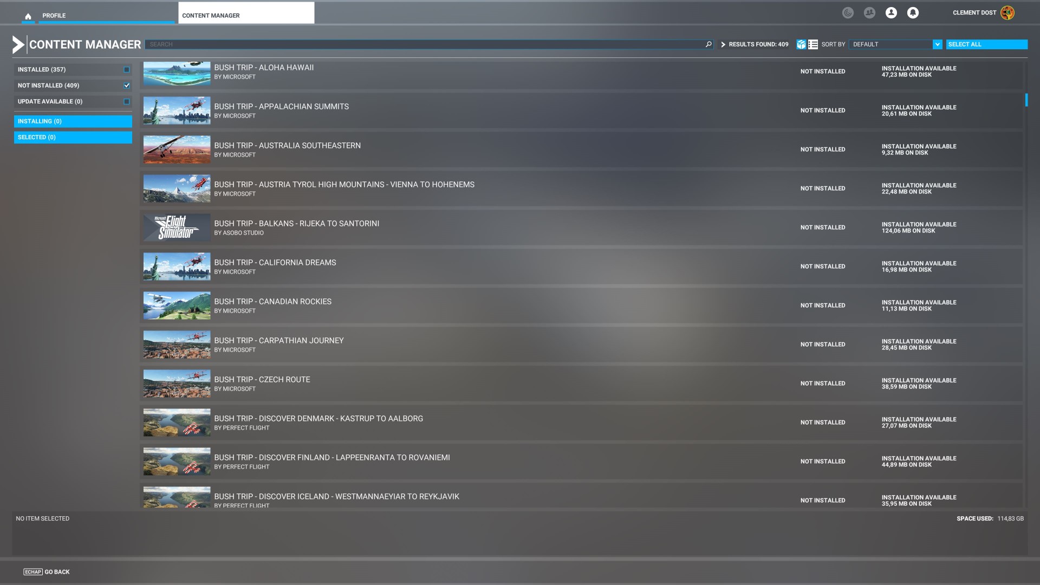Select "Bush Trip - Australia Southeastern" title

pos(288,146)
